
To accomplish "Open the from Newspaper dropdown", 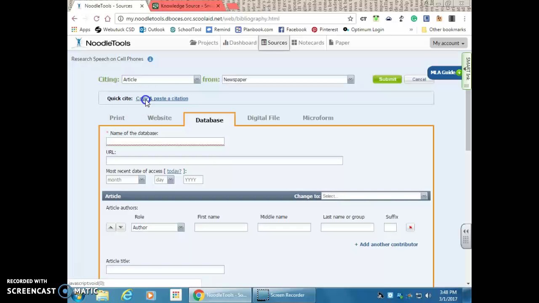I will point(288,80).
